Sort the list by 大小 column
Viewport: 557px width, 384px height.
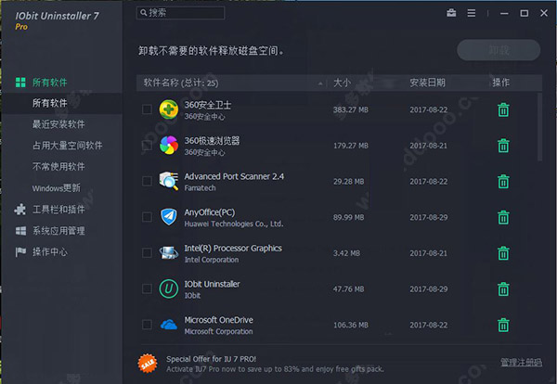342,83
